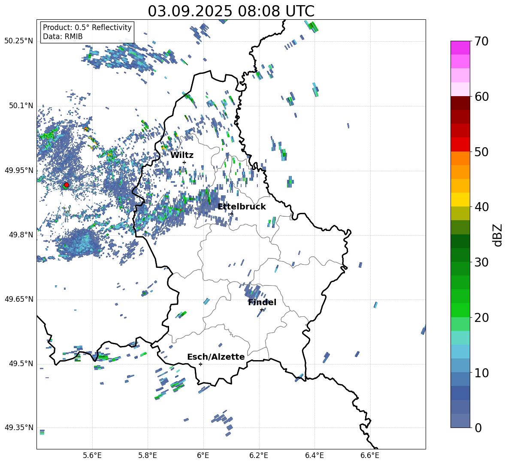The image size is (508, 464).
Task: Click the 50.25°N latitude label
Action: pyautogui.click(x=19, y=41)
